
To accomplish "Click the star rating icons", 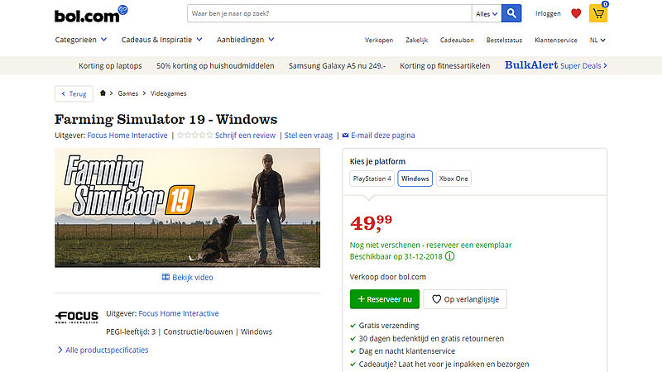I will pos(195,135).
